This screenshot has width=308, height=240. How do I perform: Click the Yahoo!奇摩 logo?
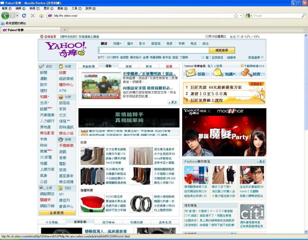pyautogui.click(x=66, y=50)
